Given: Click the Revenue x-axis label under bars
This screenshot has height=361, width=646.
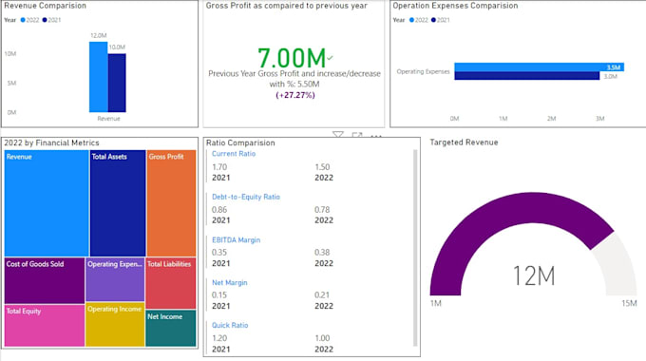Looking at the screenshot, I should (108, 119).
